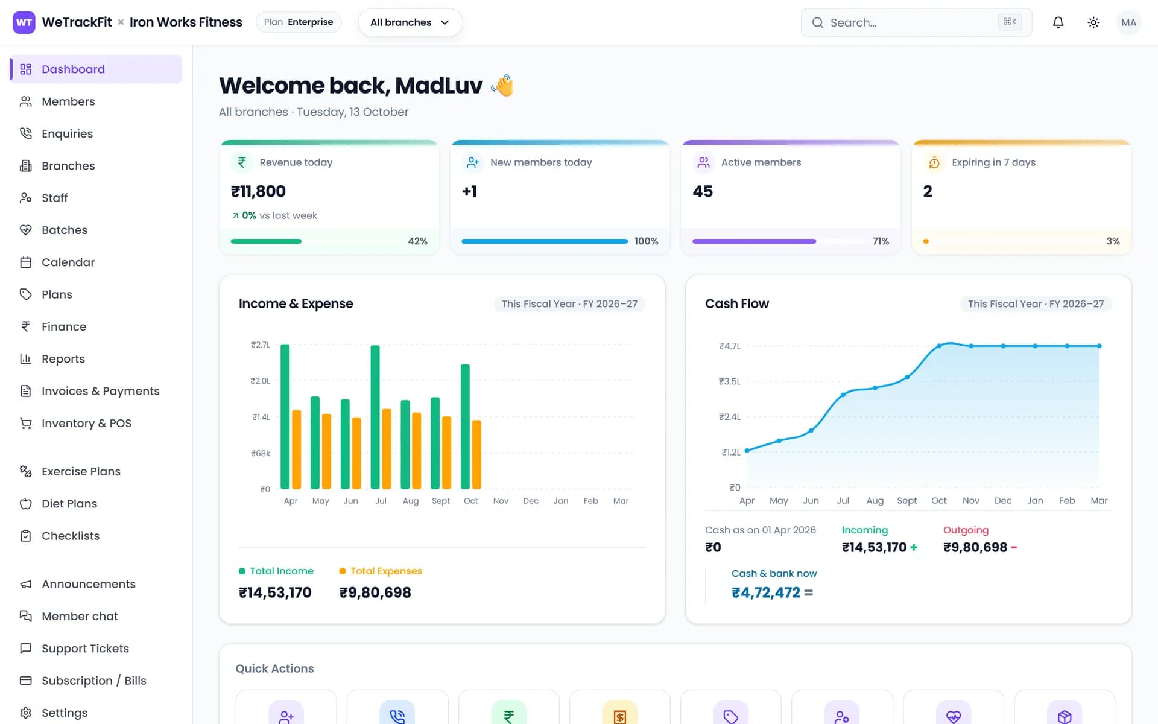Click the Active members 71% progress bar
1158x724 pixels.
pos(779,241)
